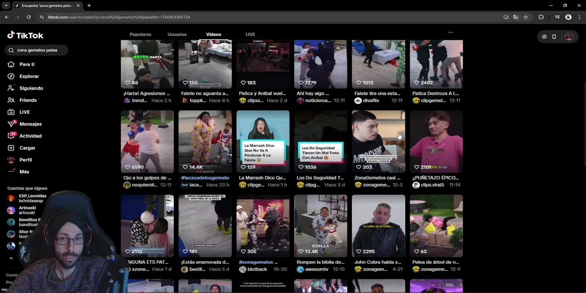Switch to the Populares tab

140,35
